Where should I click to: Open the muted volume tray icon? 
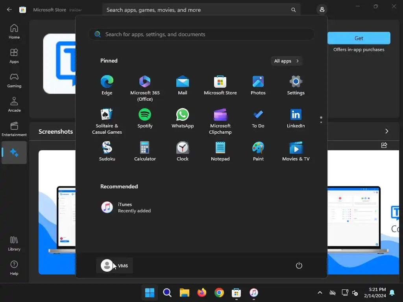(355, 293)
